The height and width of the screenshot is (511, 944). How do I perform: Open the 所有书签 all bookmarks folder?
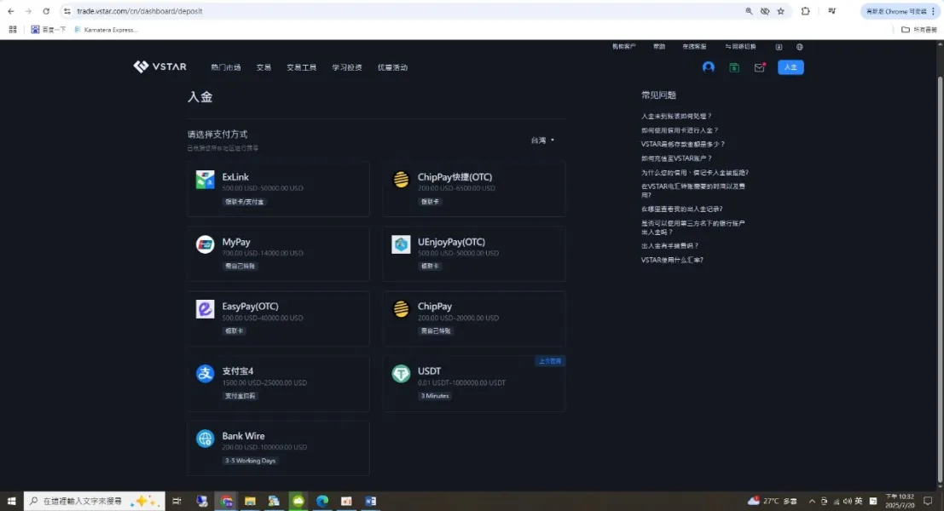[919, 30]
